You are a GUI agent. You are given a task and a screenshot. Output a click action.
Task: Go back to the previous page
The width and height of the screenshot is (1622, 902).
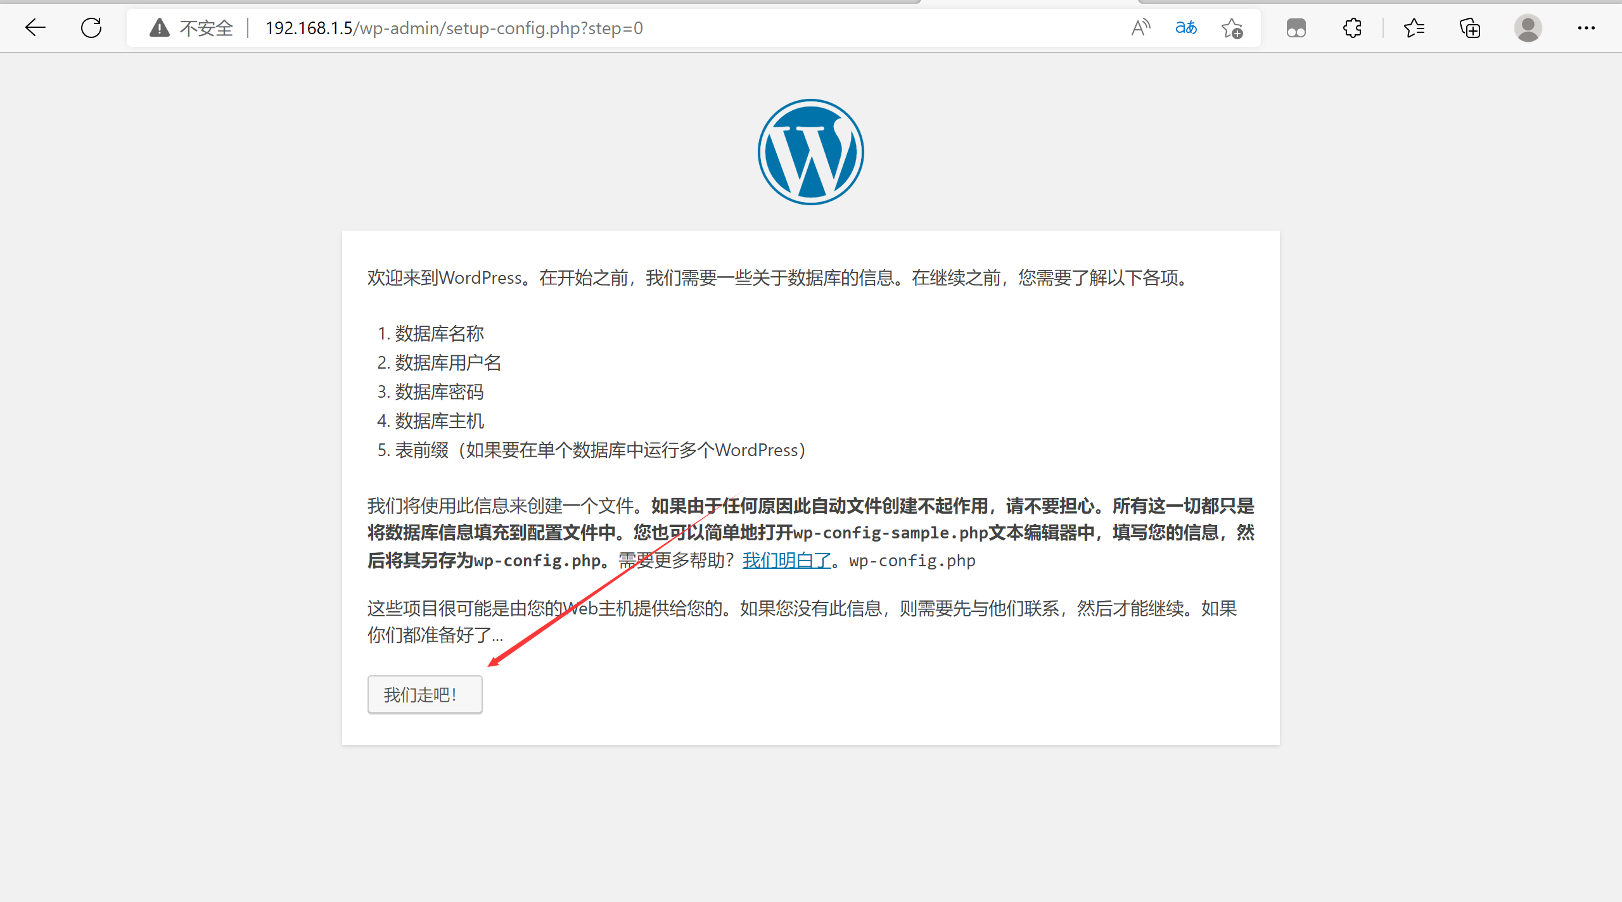pos(35,28)
